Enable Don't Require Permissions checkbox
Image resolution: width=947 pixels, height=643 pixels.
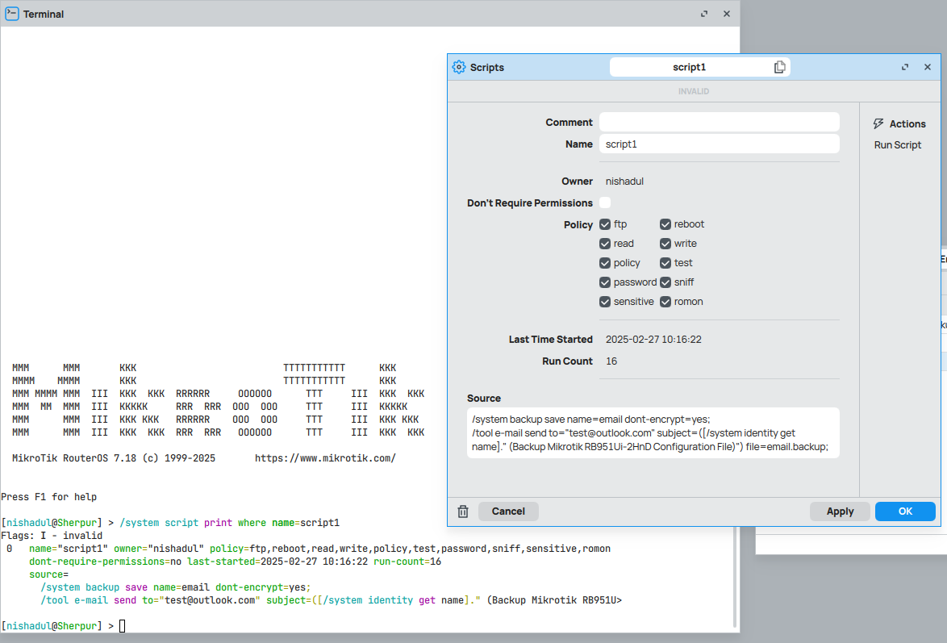click(605, 203)
